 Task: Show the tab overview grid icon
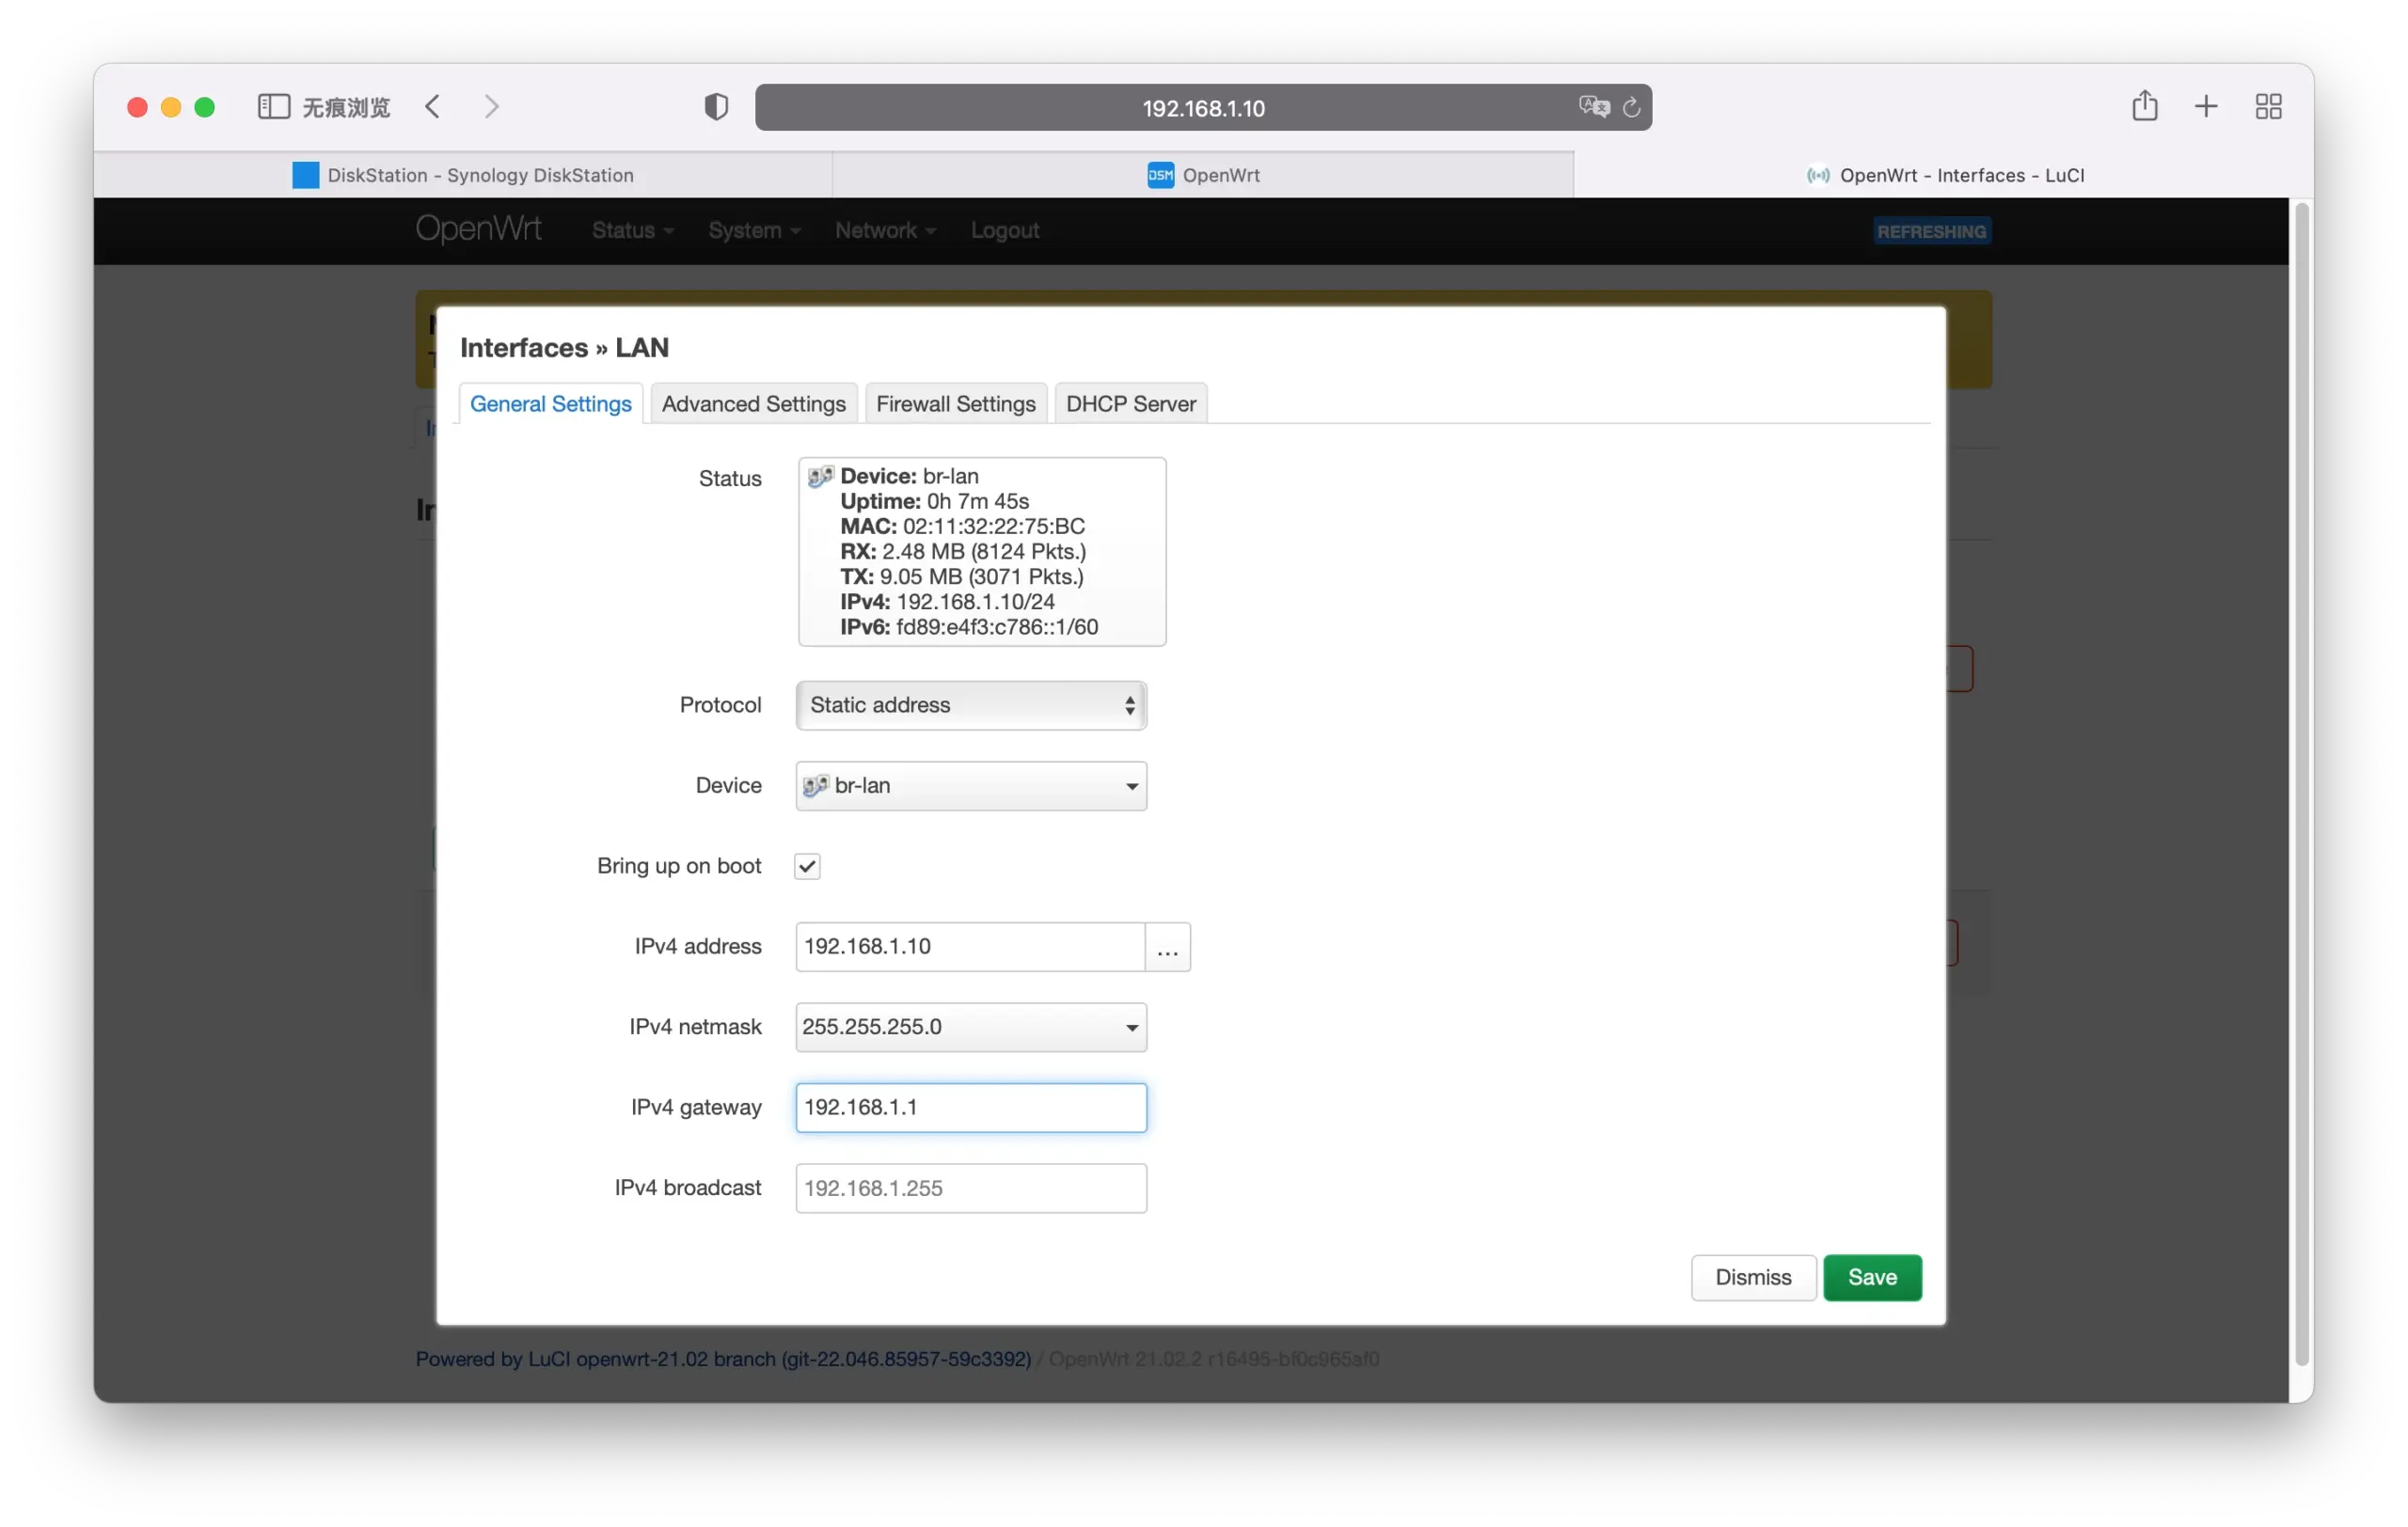click(2268, 107)
